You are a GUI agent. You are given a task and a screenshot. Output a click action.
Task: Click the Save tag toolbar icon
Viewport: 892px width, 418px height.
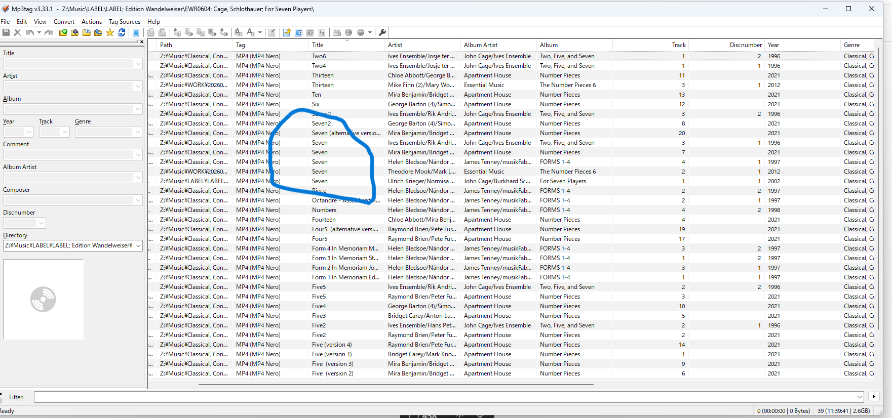pos(6,32)
